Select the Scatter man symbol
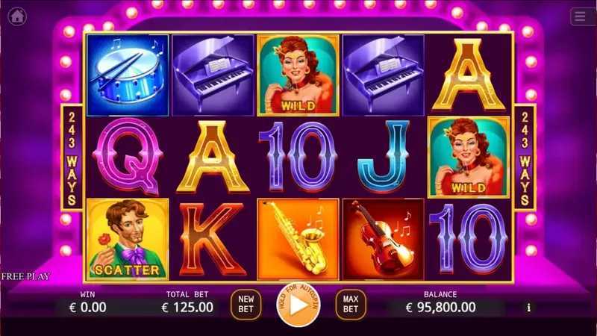This screenshot has height=336, width=597. [x=128, y=239]
